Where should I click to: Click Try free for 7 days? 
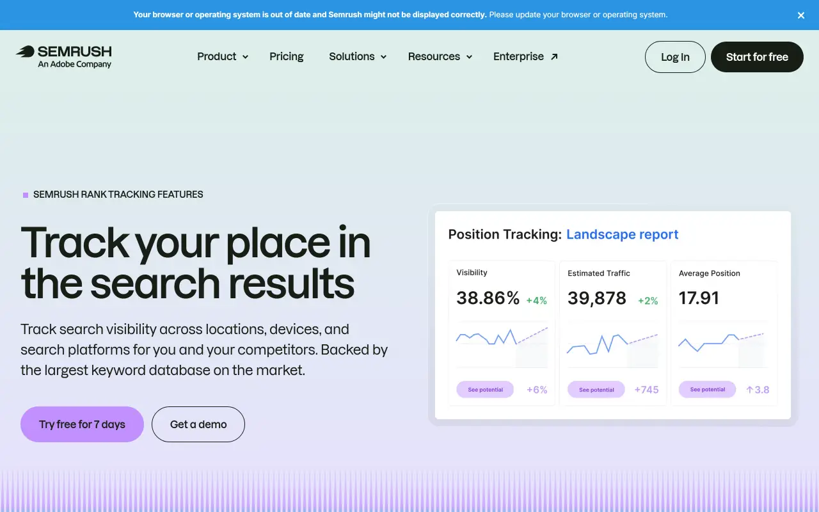(x=82, y=424)
